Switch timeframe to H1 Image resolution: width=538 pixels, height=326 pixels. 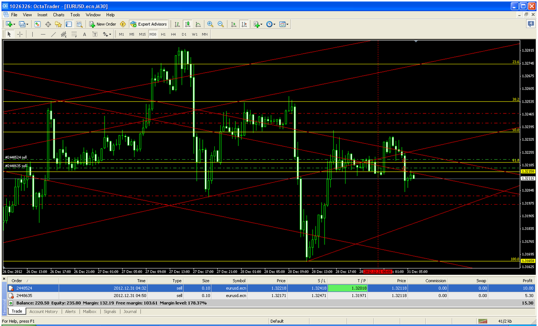click(x=163, y=34)
